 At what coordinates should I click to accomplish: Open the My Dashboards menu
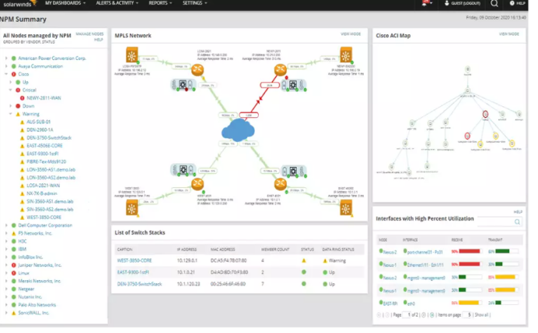click(x=65, y=3)
